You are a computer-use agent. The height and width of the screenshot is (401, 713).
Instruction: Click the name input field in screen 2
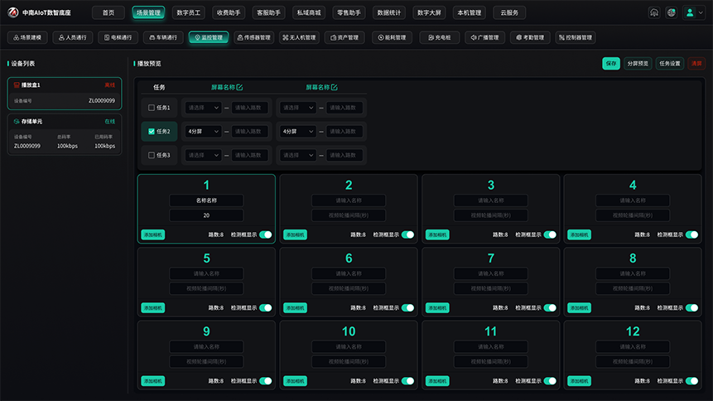pyautogui.click(x=349, y=200)
